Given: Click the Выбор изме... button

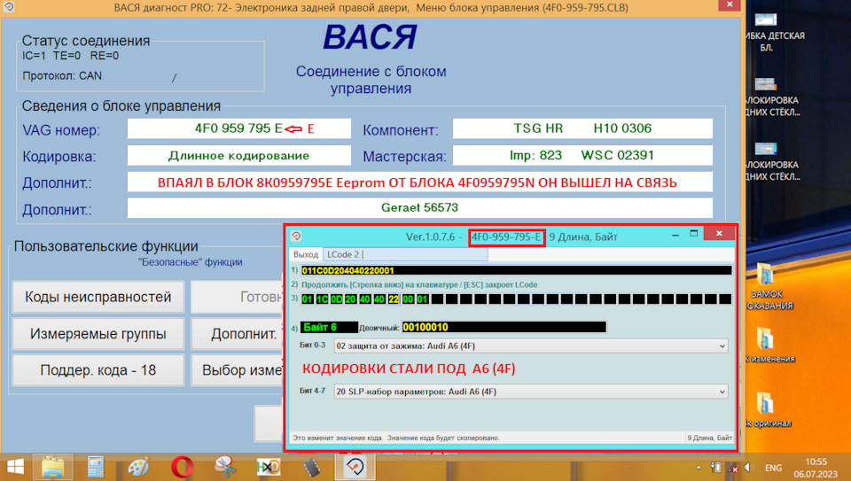Looking at the screenshot, I should 238,370.
